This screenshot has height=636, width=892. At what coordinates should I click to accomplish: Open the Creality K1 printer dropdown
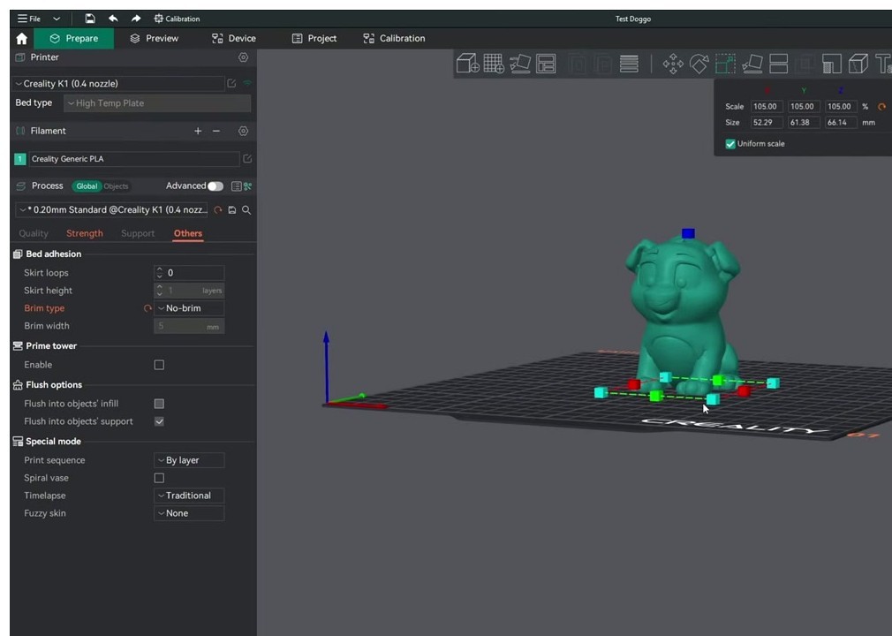[118, 84]
